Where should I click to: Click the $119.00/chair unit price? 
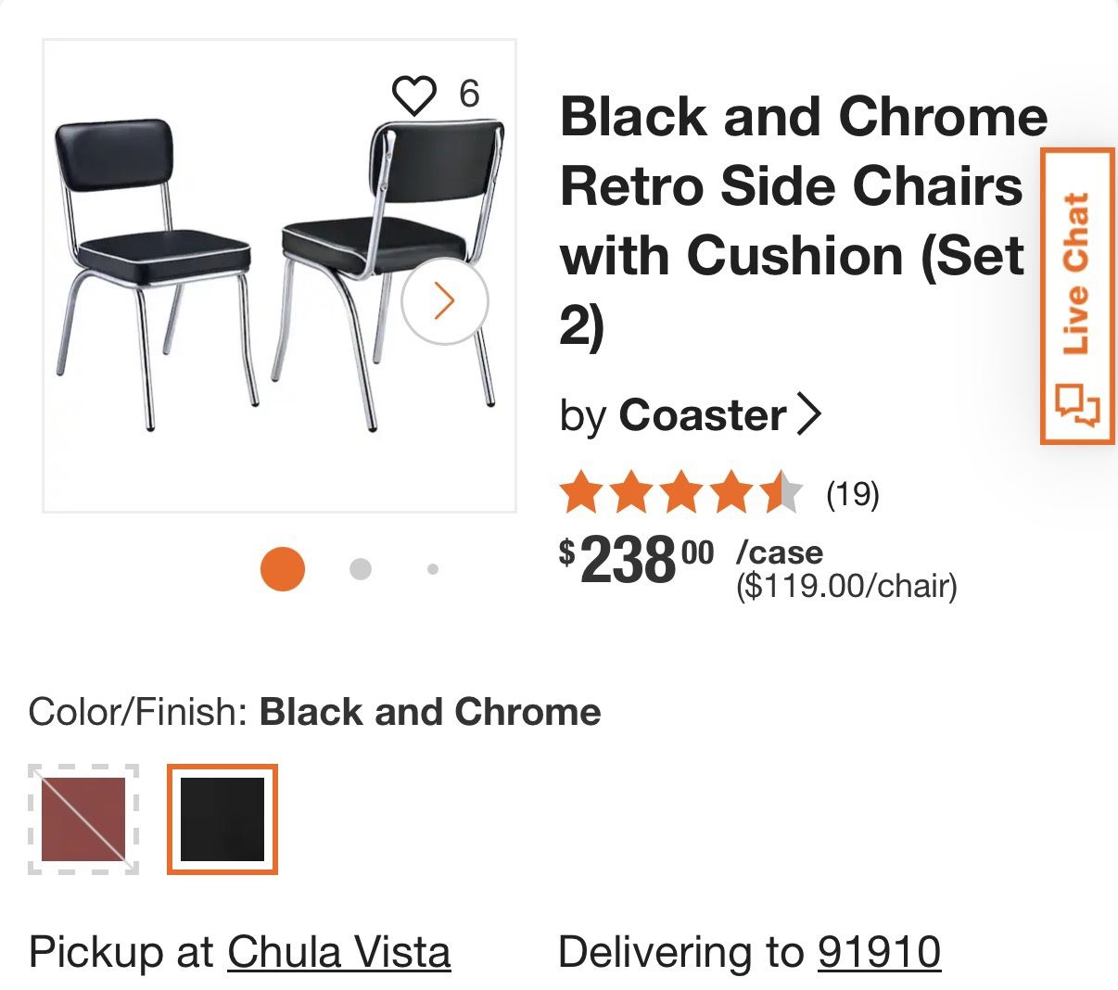[846, 586]
